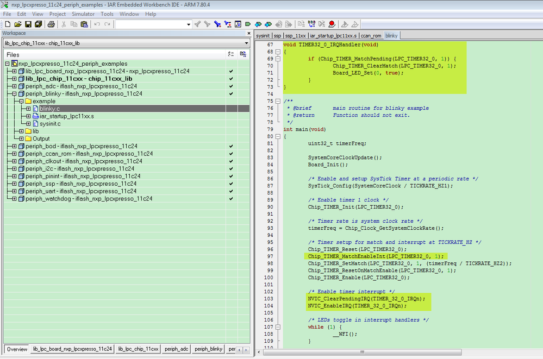Switch to the iar_startup_lpc11xx.s editor tab
Viewport: 543px width, 359px height.
coord(333,36)
